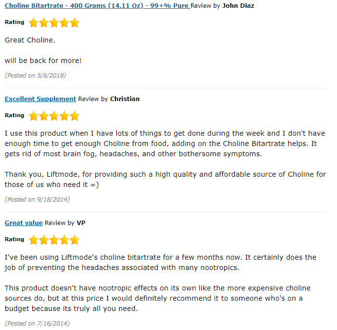337x330 pixels.
Task: Click the posted date 9/18/2014
Action: click(37, 199)
